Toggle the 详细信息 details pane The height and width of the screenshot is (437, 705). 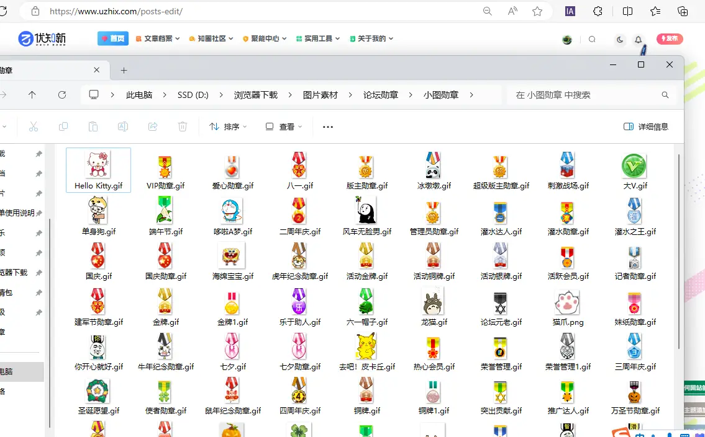click(647, 126)
